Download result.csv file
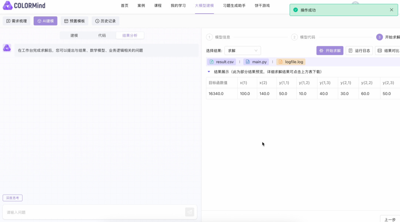Viewport: 400px width, 222px height. [222, 62]
